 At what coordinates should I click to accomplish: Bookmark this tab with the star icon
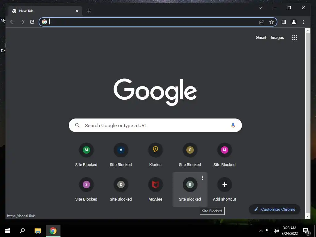click(272, 22)
